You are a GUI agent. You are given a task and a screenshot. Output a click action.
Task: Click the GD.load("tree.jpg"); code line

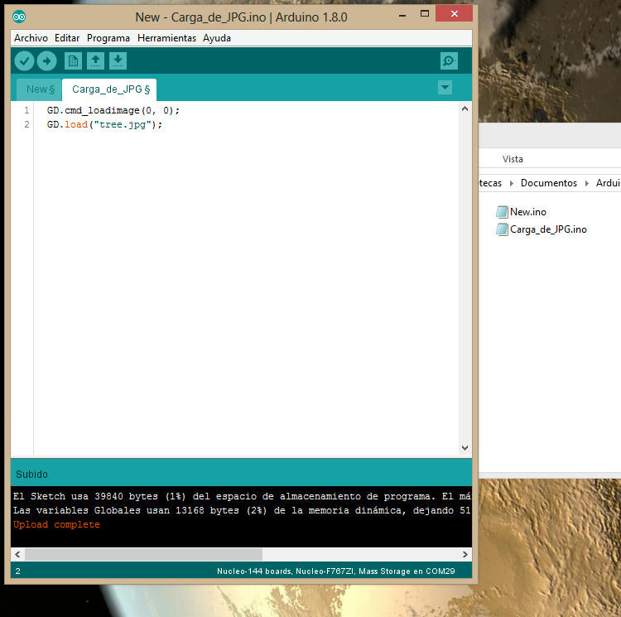pyautogui.click(x=104, y=124)
